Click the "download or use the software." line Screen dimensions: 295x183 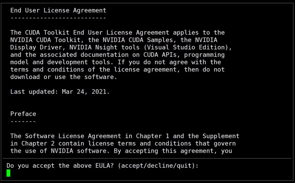point(64,77)
